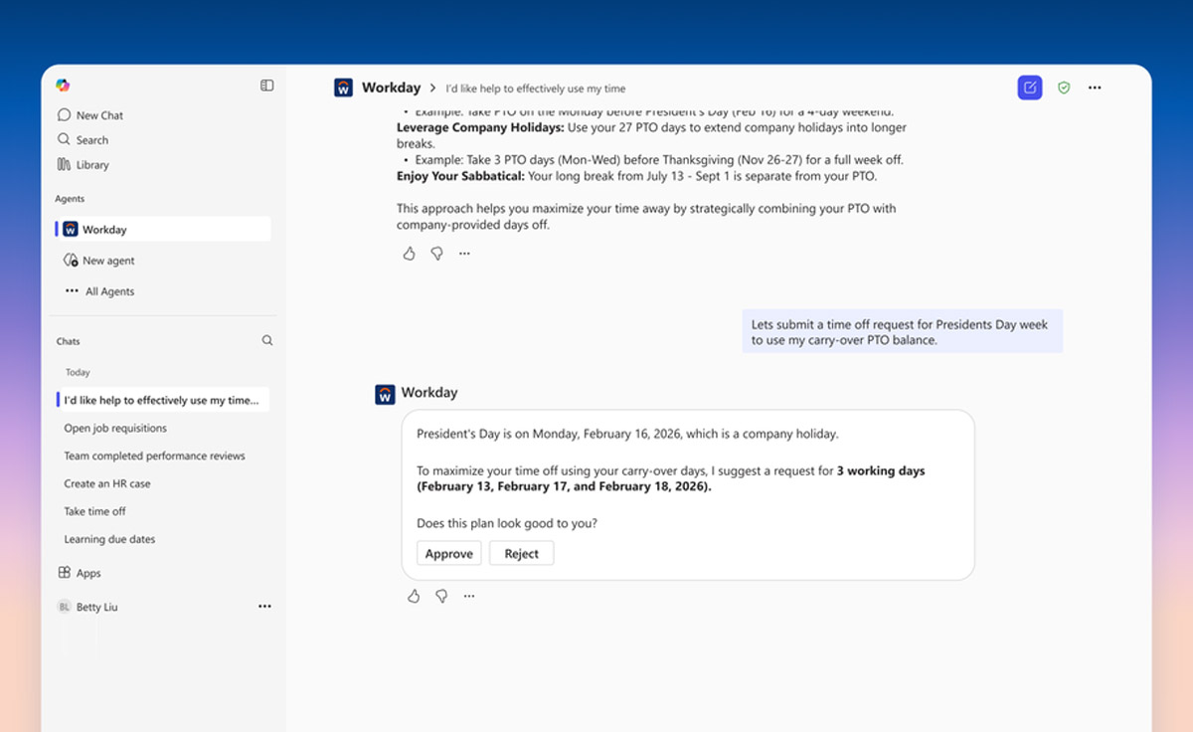1193x732 pixels.
Task: Open header more options ellipsis
Action: point(1095,88)
